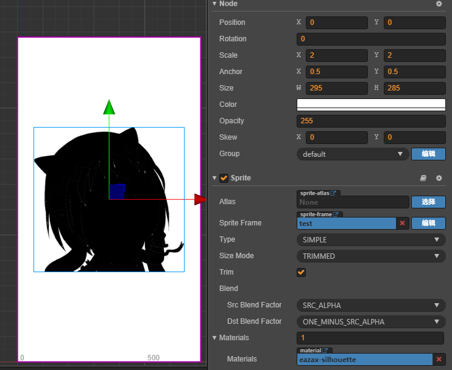Toggle the Sprite component enabled checkbox
Image resolution: width=452 pixels, height=370 pixels.
click(224, 178)
